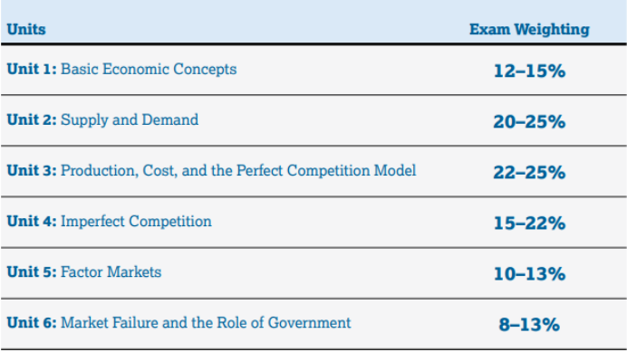Click the Exam Weighting column header
Viewport: 627px width, 352px height.
pos(529,30)
